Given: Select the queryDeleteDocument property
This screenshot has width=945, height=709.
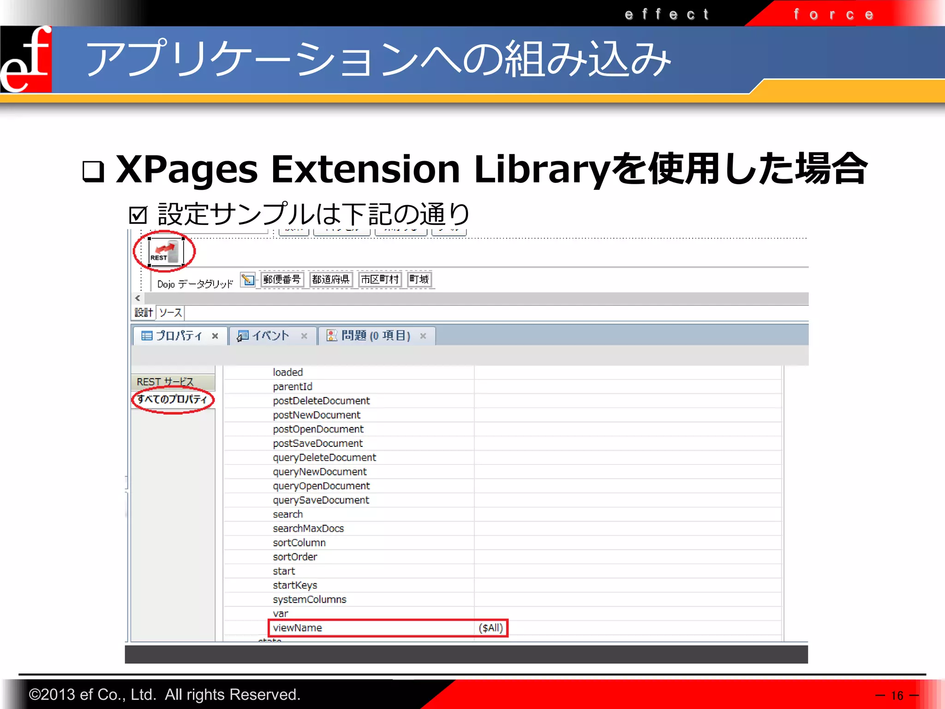Looking at the screenshot, I should [324, 457].
